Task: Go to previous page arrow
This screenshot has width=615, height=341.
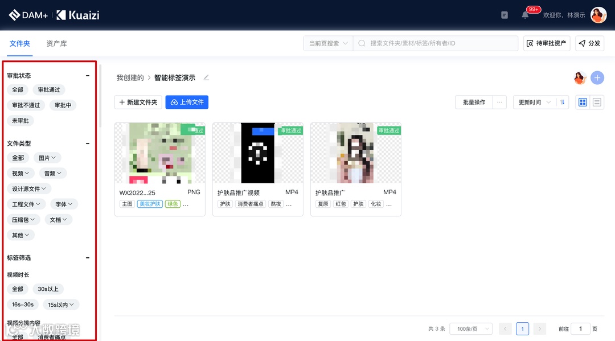Action: click(505, 329)
